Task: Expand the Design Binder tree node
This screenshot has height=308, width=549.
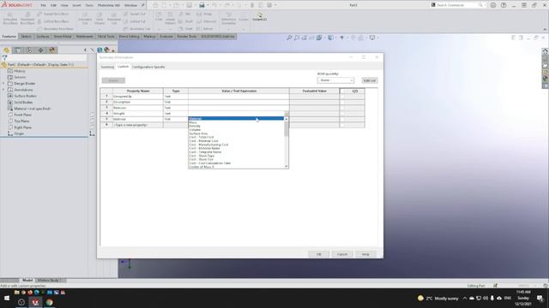Action: coord(3,84)
